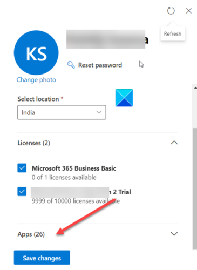Click '0 of 1 licenses available' text

(64, 177)
